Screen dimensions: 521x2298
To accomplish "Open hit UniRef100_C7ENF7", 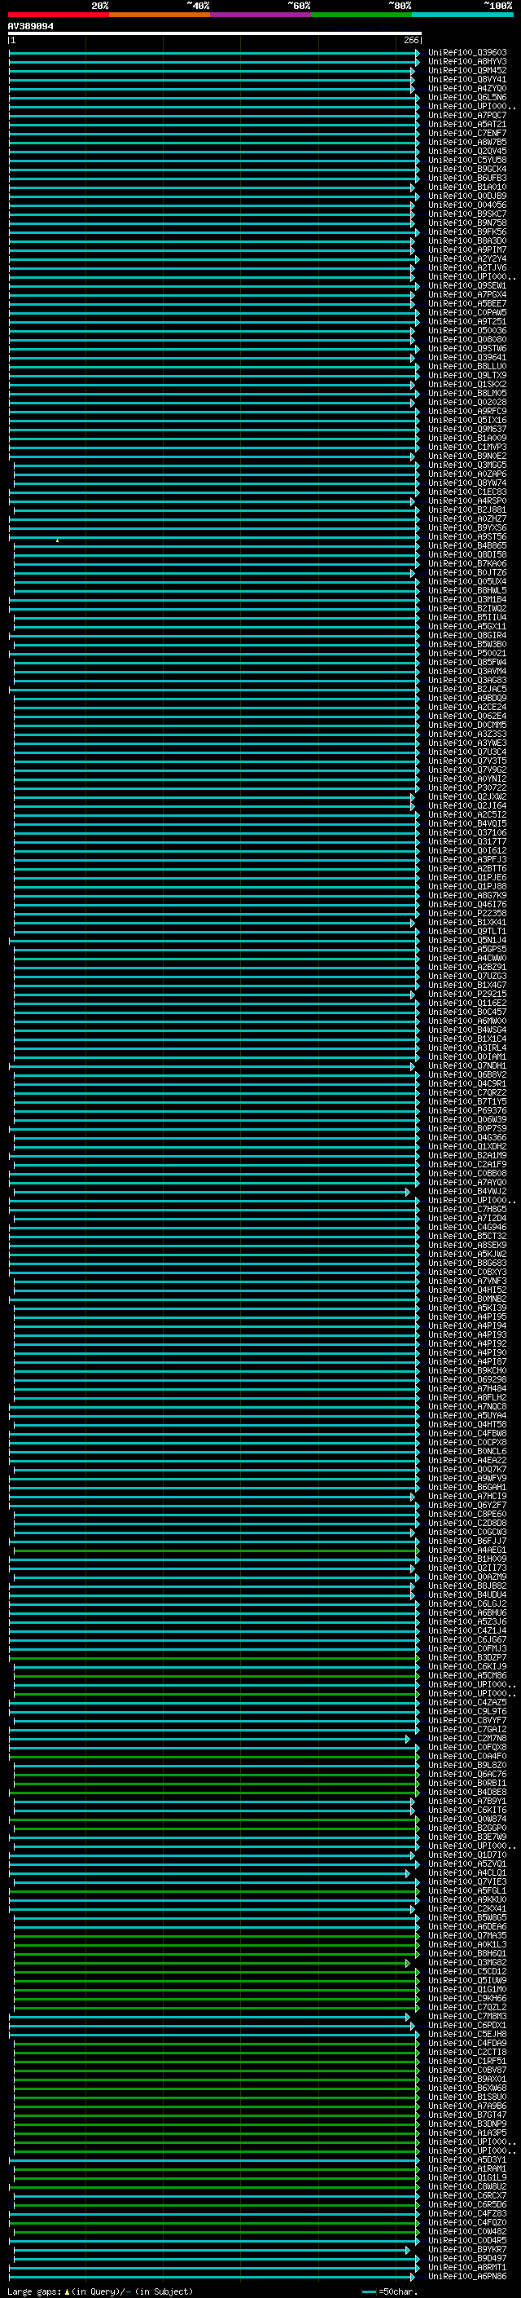I will (466, 133).
